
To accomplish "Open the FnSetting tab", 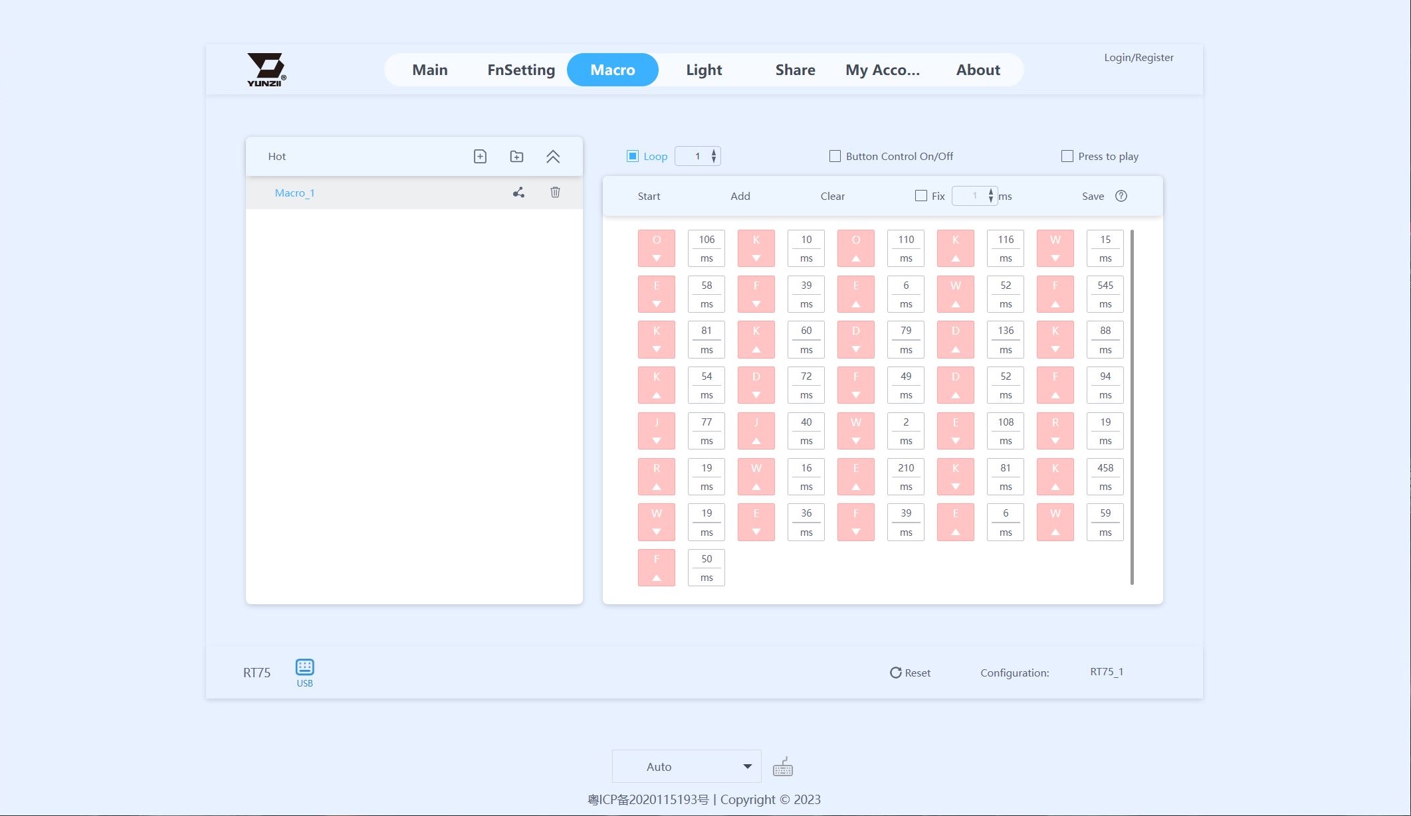I will pyautogui.click(x=521, y=70).
